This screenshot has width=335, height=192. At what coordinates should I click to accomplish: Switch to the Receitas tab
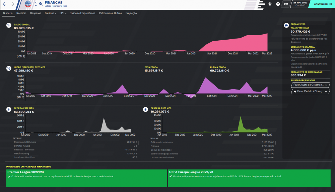[x=21, y=13]
